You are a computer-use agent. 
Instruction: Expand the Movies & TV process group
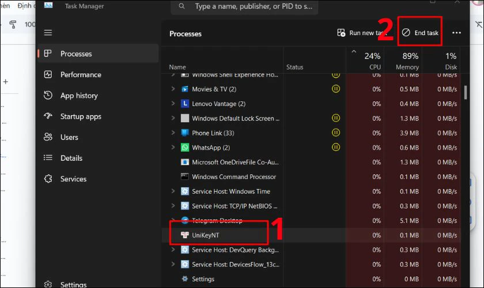click(x=173, y=89)
